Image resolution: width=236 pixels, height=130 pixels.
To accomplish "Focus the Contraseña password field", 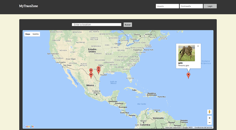I will 191,6.
